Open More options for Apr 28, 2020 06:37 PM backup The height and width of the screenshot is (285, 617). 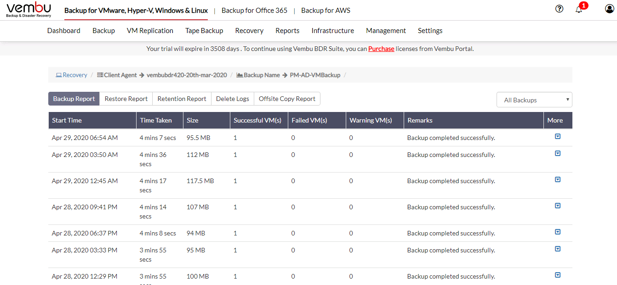pos(558,232)
